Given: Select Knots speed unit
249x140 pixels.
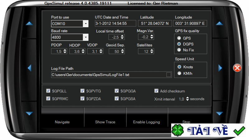Looking at the screenshot, I should (x=179, y=67).
